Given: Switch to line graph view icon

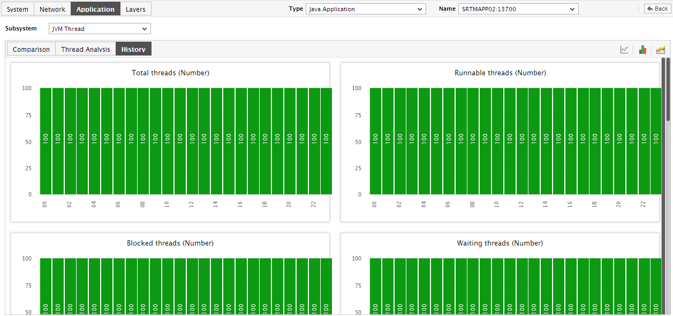Looking at the screenshot, I should [624, 50].
